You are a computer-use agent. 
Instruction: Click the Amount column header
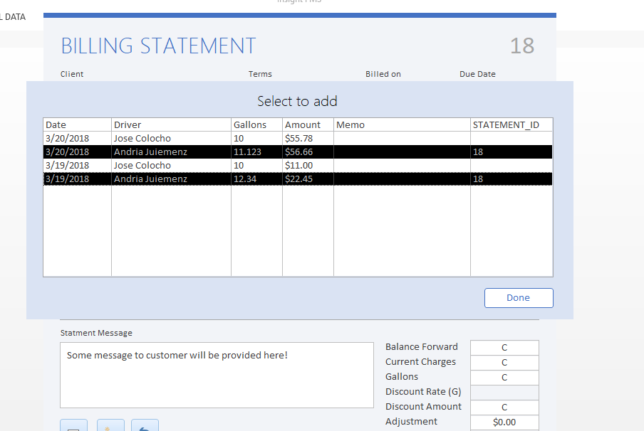pyautogui.click(x=308, y=124)
